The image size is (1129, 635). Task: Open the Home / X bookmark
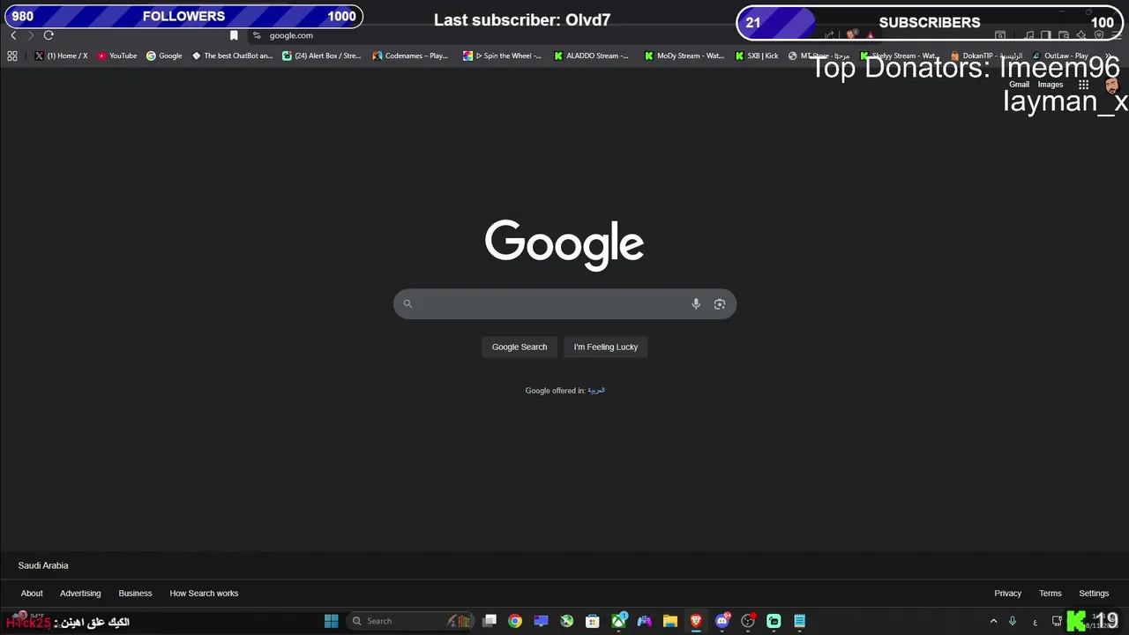click(x=61, y=56)
